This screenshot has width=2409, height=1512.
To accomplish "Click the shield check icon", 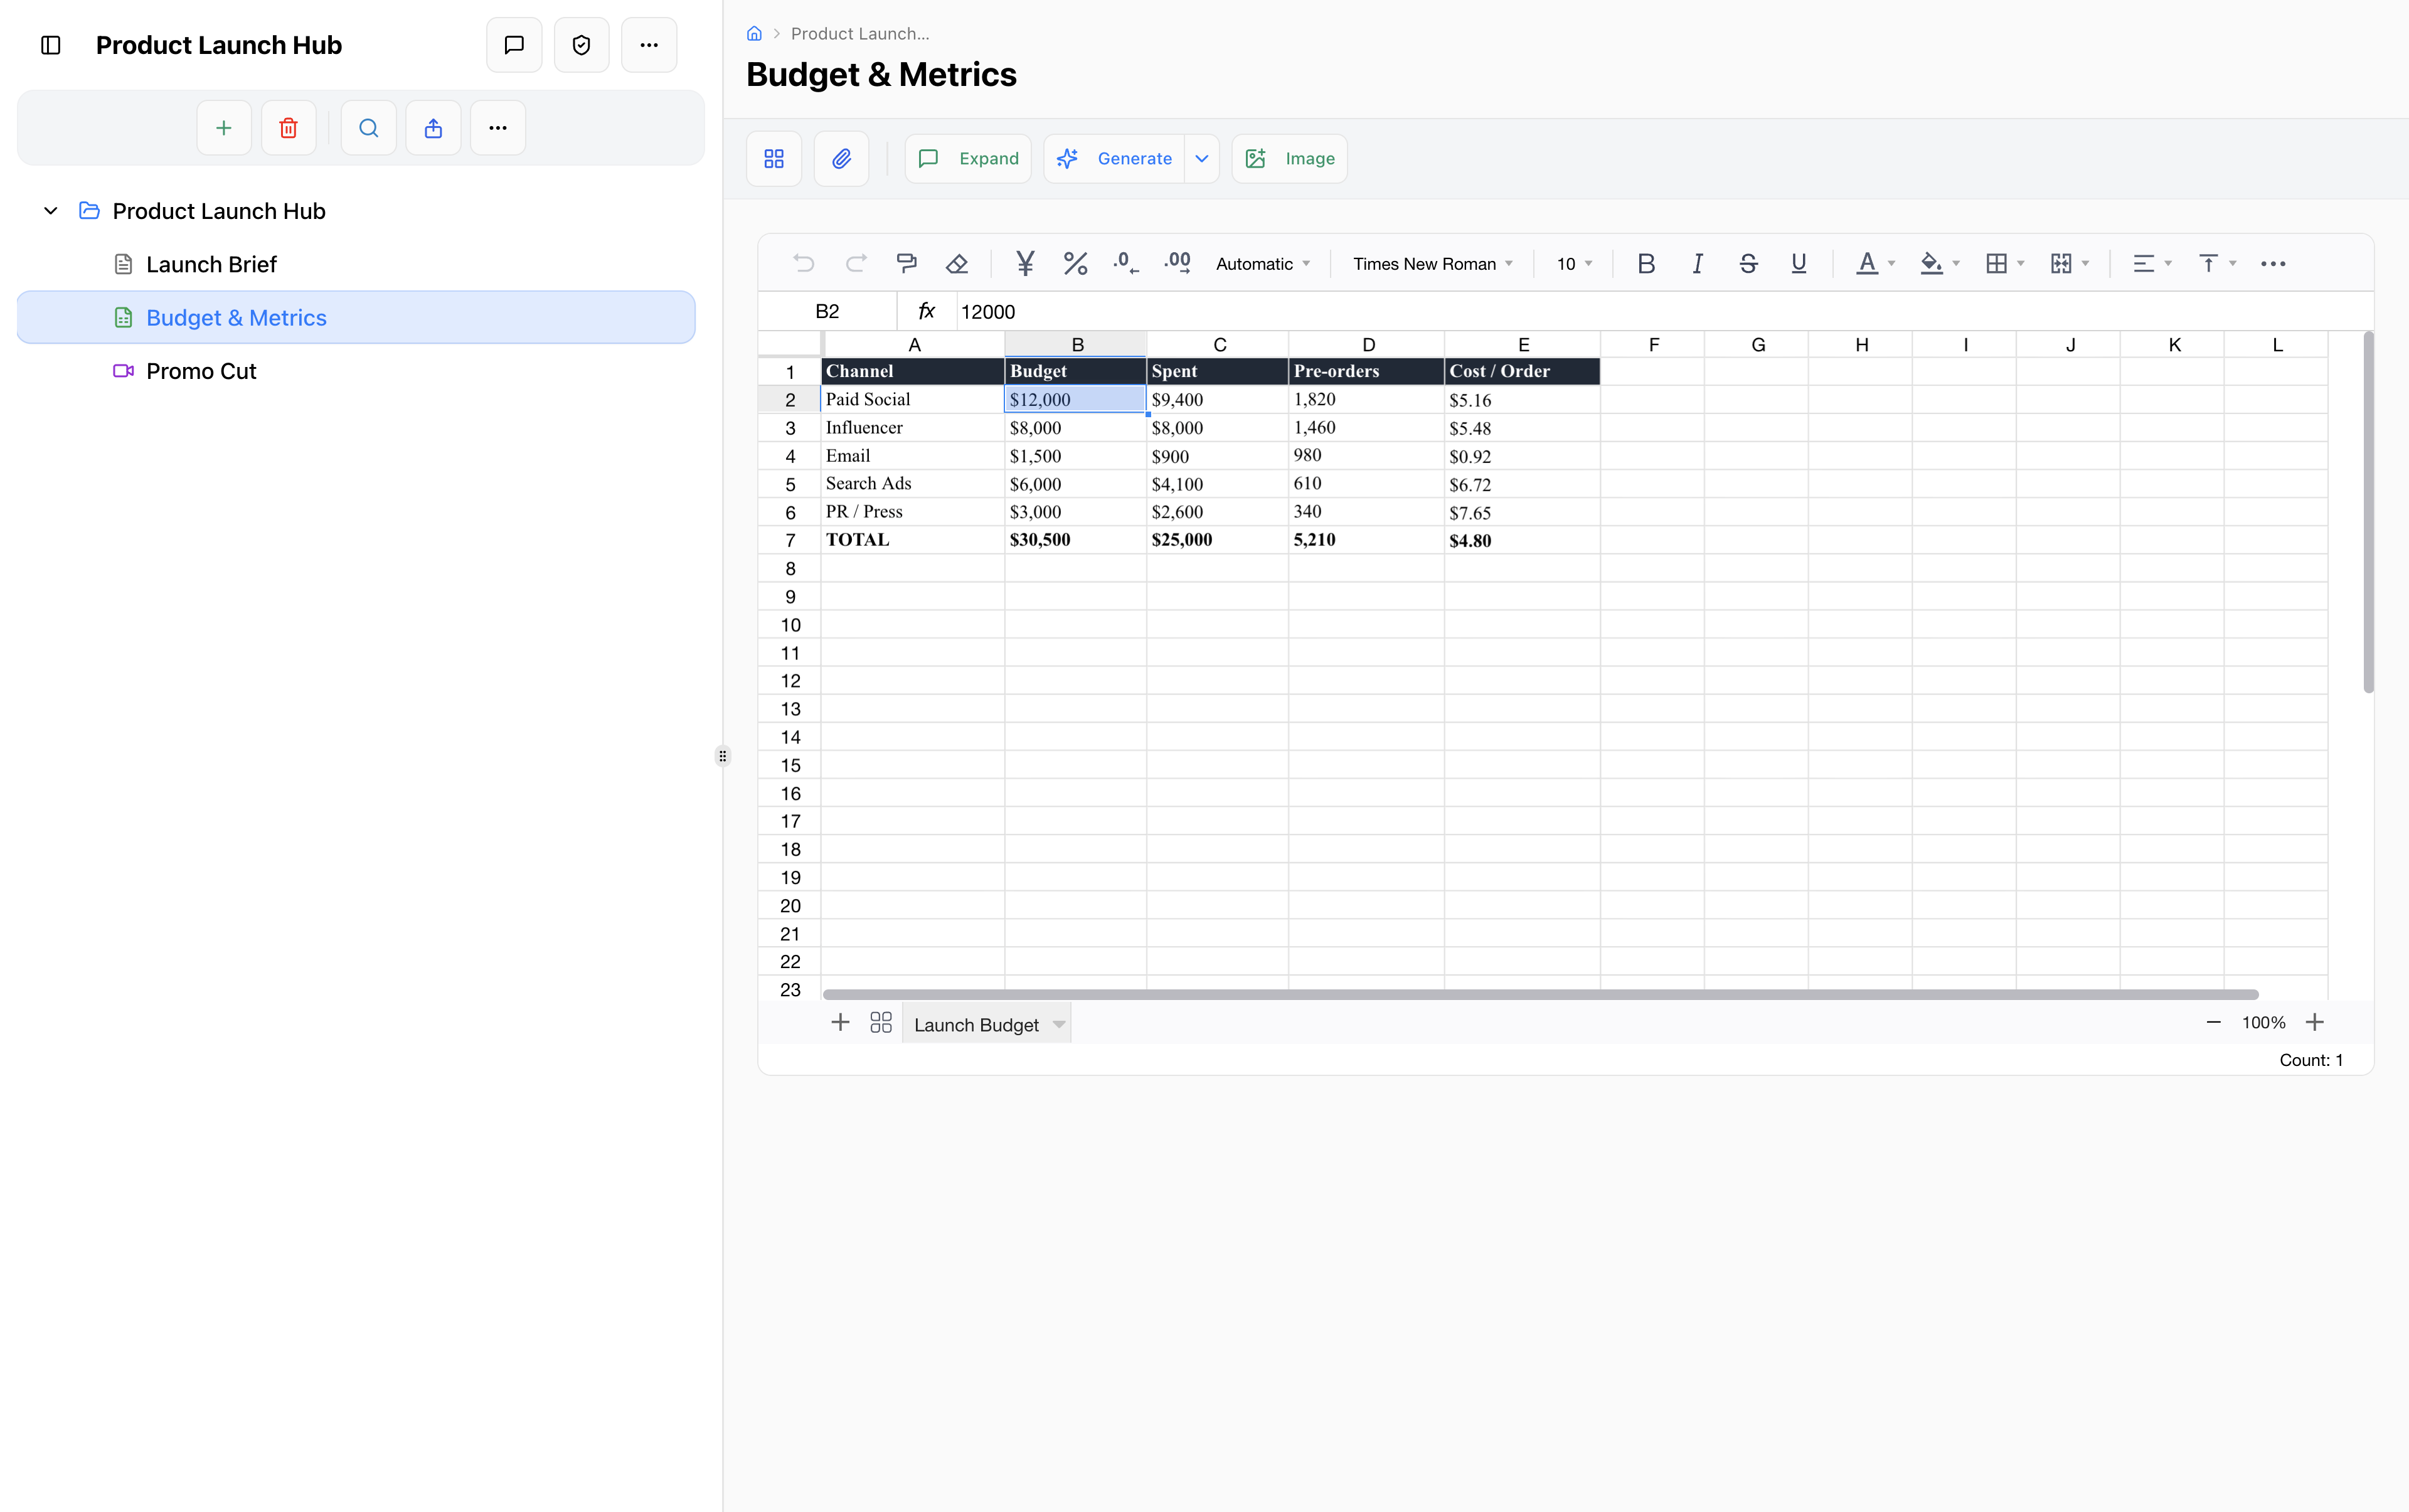I will (581, 45).
